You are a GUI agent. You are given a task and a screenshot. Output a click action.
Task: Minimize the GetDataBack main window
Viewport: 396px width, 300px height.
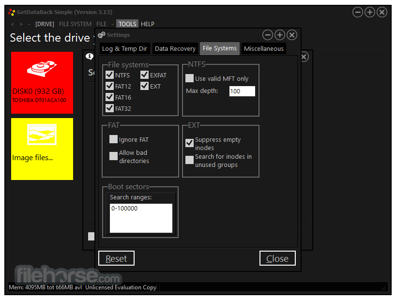click(x=358, y=12)
